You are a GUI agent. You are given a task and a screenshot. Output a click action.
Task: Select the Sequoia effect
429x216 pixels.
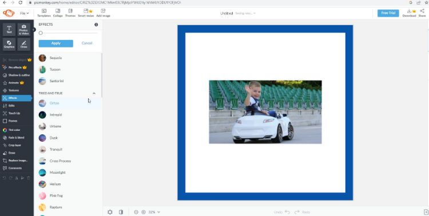pos(68,58)
